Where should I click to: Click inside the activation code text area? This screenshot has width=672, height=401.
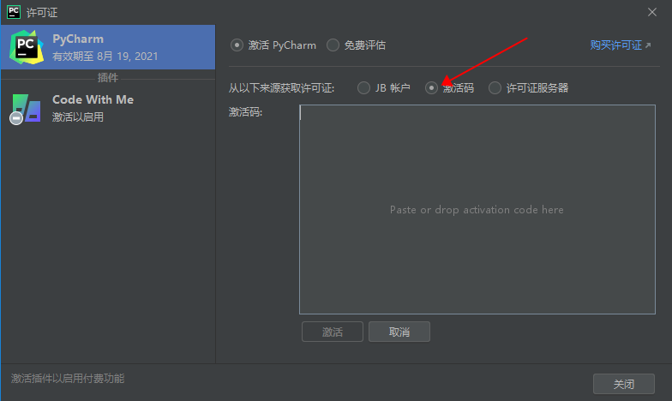click(x=477, y=209)
